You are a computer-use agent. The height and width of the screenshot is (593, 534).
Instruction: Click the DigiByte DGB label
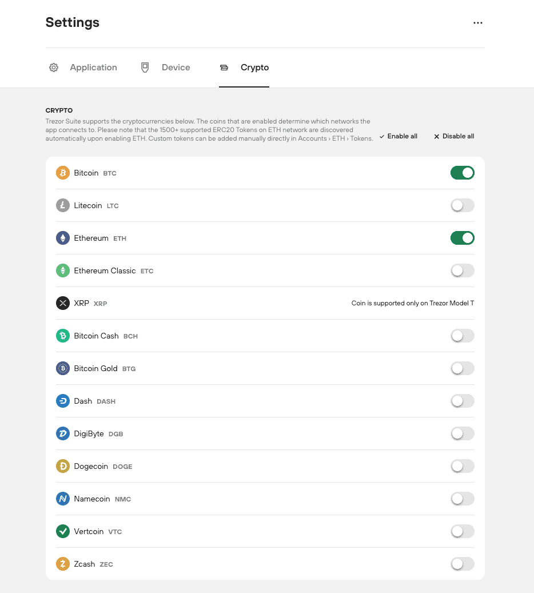click(98, 433)
